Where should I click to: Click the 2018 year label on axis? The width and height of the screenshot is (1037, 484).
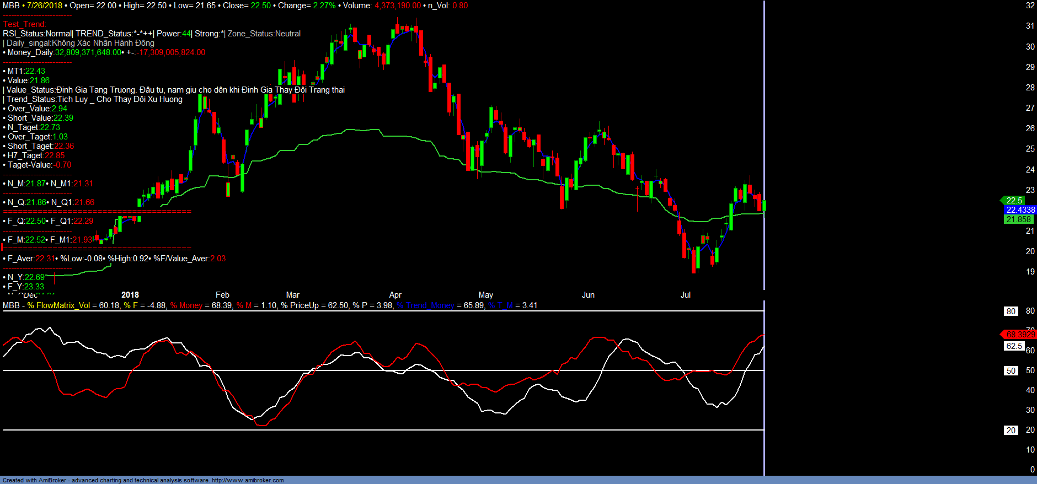[x=130, y=295]
